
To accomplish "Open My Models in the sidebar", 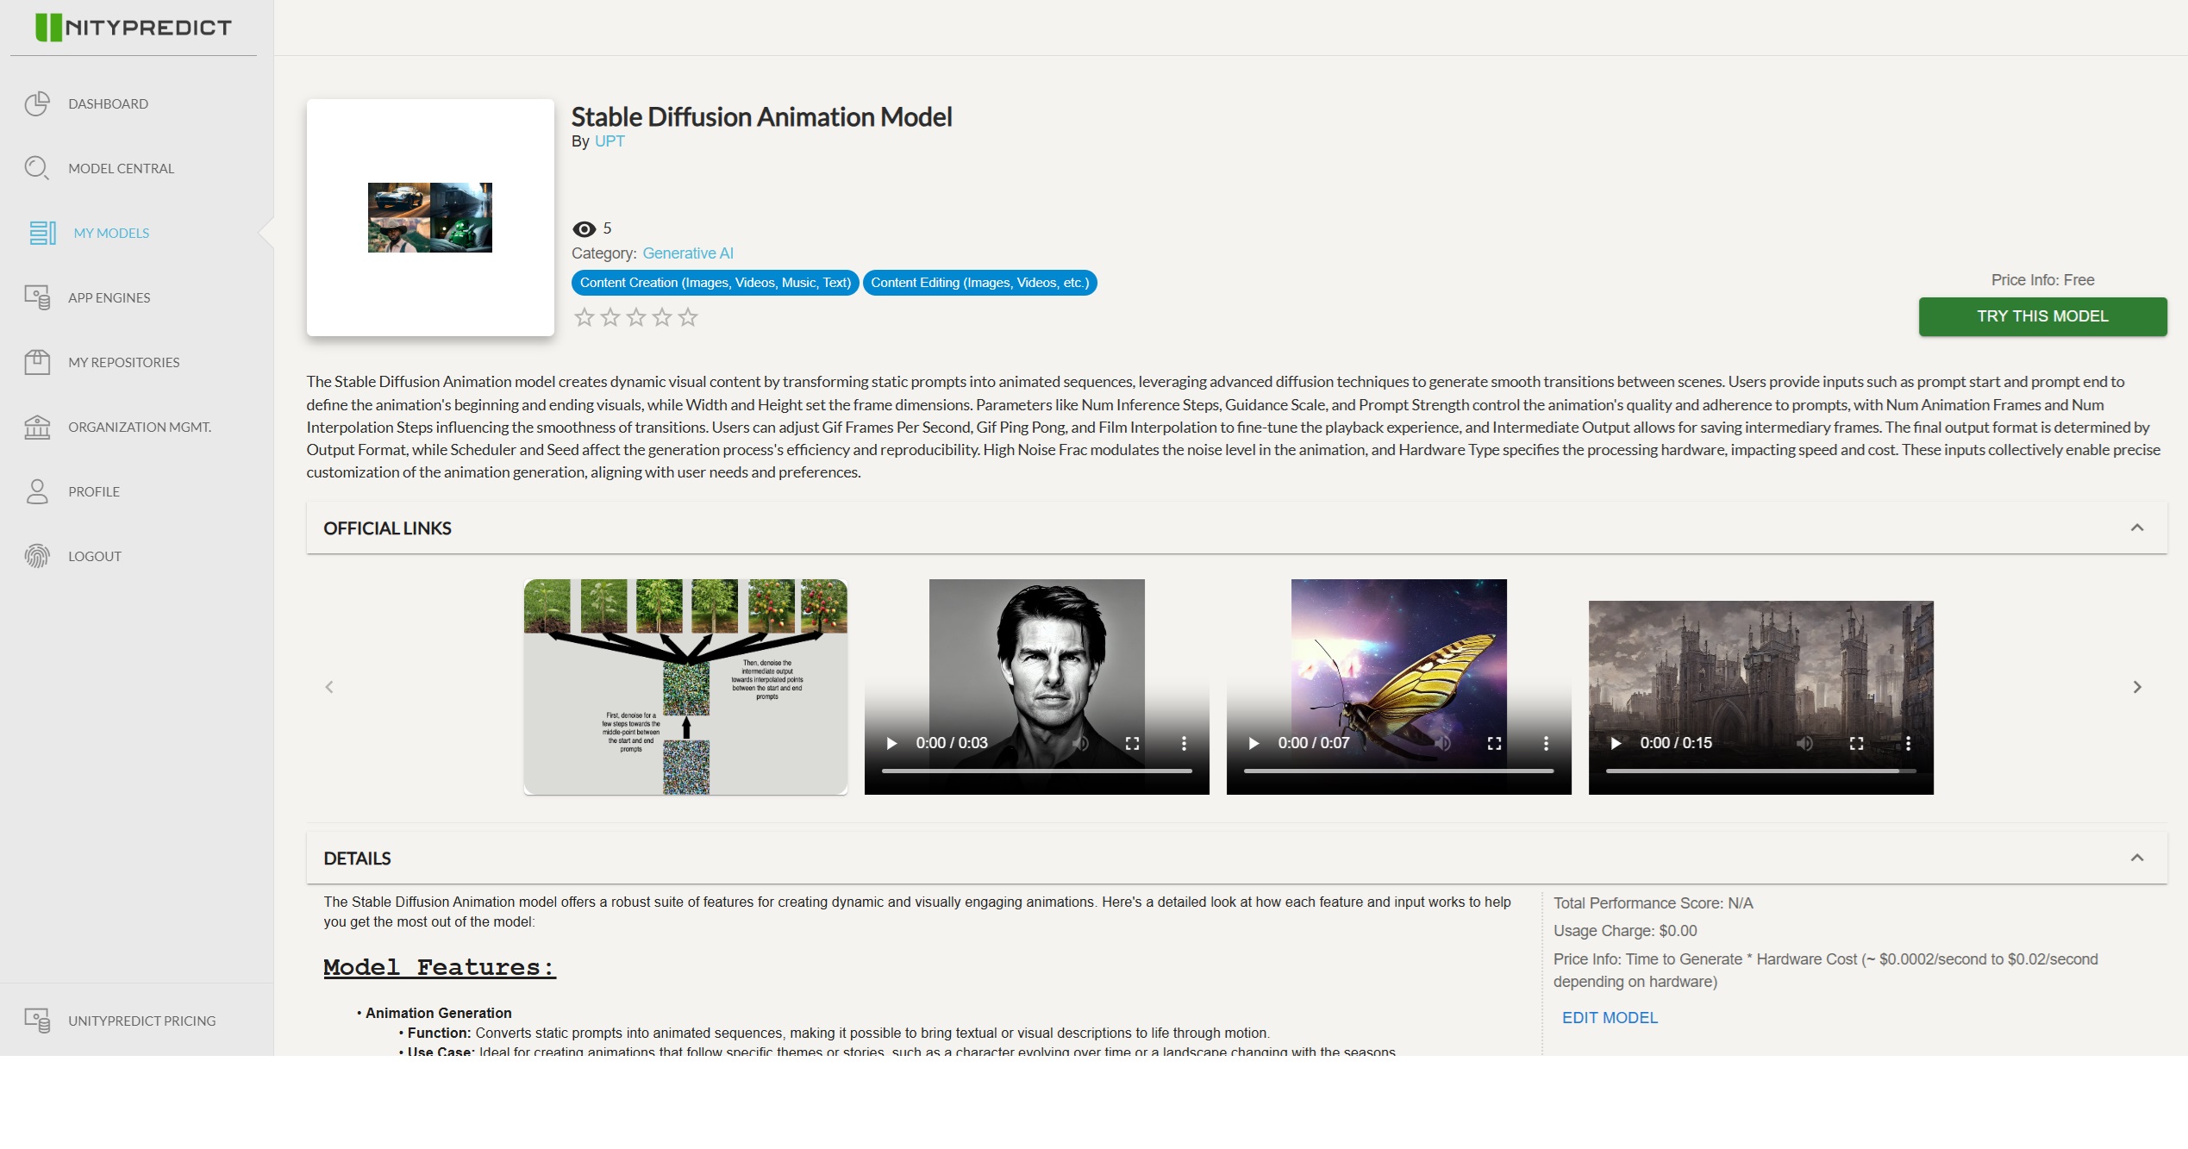I will point(111,233).
